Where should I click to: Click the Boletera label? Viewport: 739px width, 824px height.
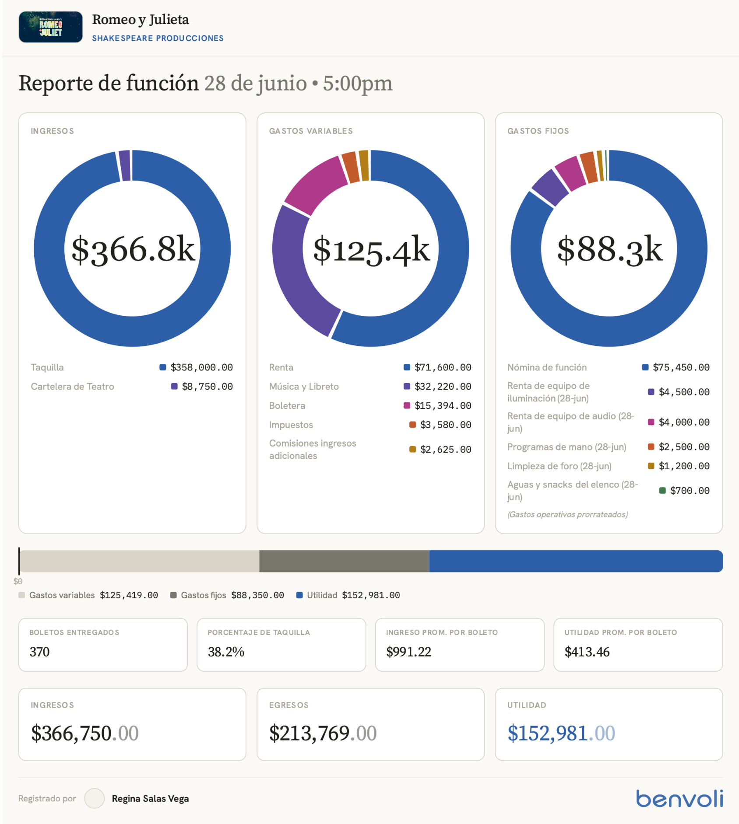click(x=287, y=406)
